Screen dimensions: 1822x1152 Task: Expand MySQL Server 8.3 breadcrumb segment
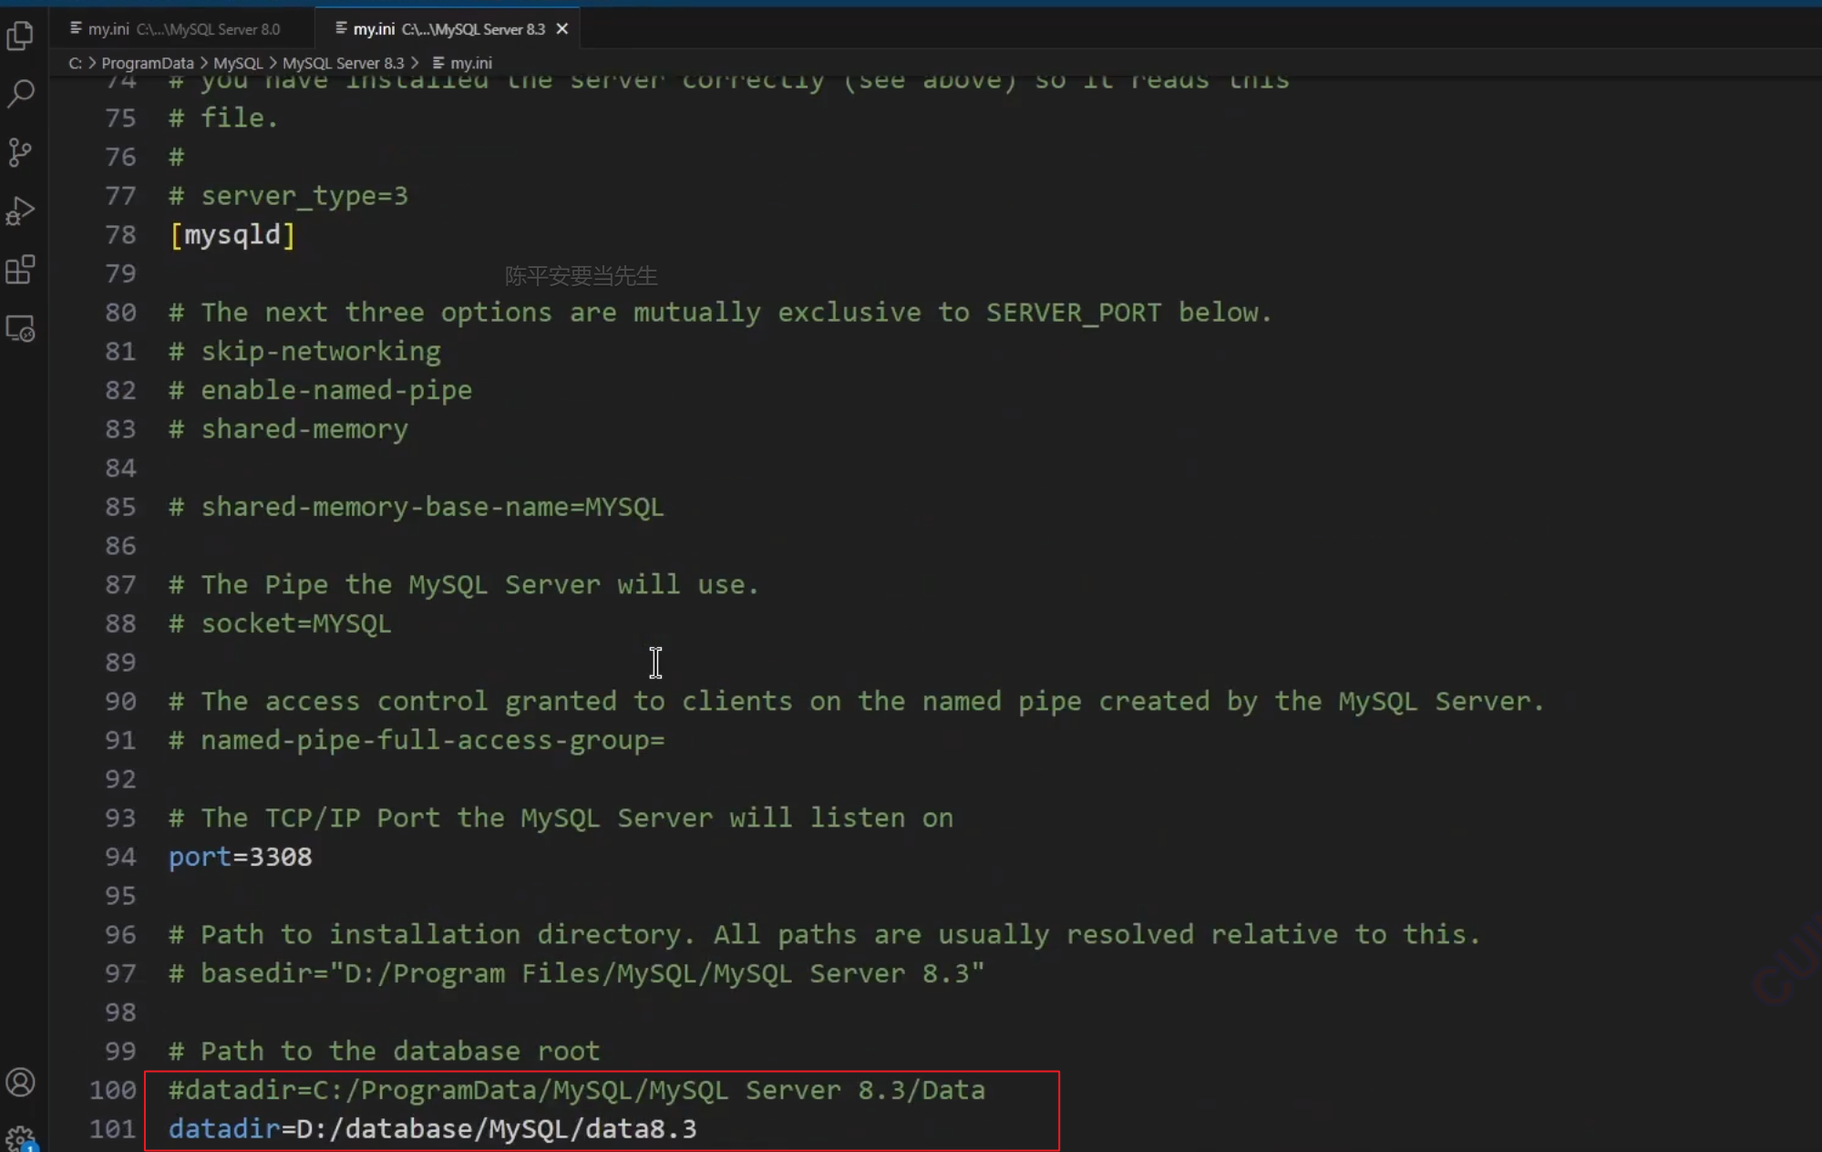[342, 63]
